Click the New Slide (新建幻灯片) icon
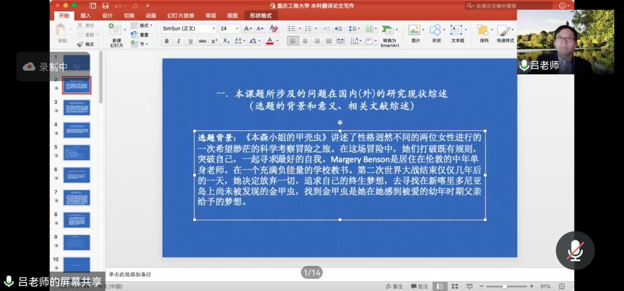This screenshot has width=624, height=291. (115, 30)
